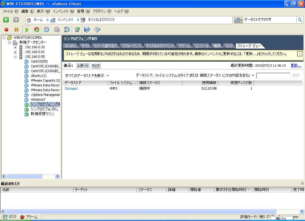Click the 新規データセンター datacenter icon
This screenshot has width=305, height=221.
point(15,42)
